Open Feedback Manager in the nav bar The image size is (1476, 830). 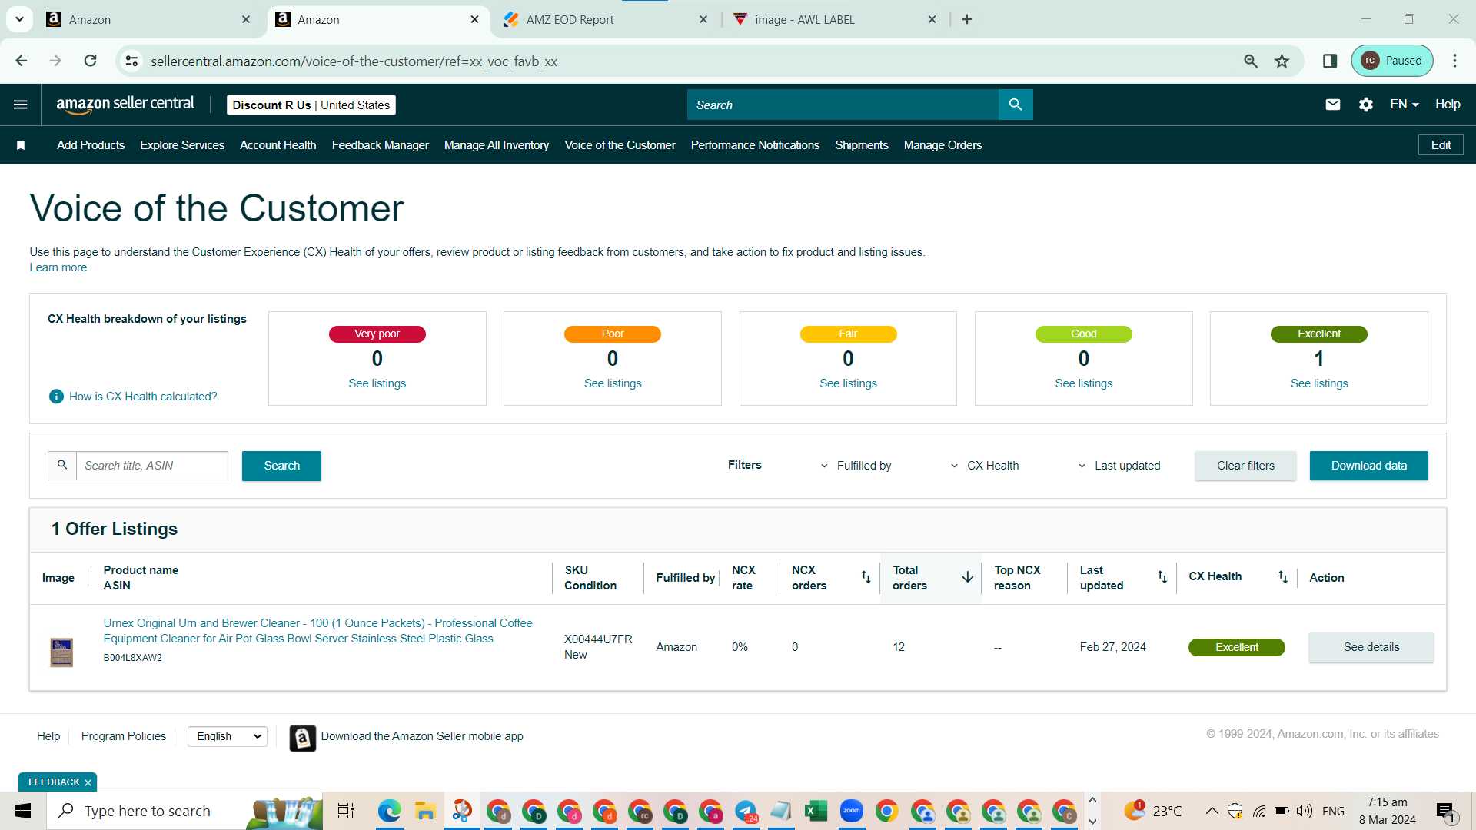tap(381, 145)
